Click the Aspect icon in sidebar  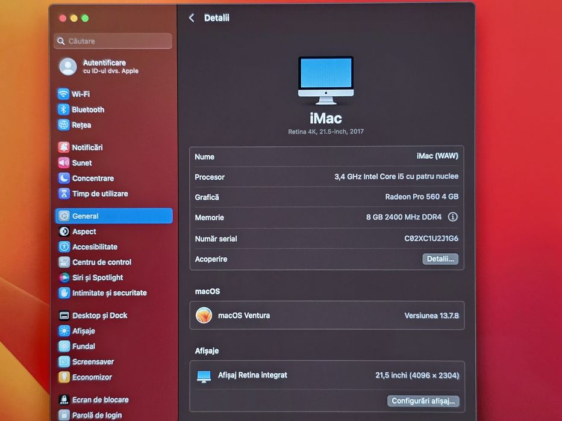click(64, 232)
